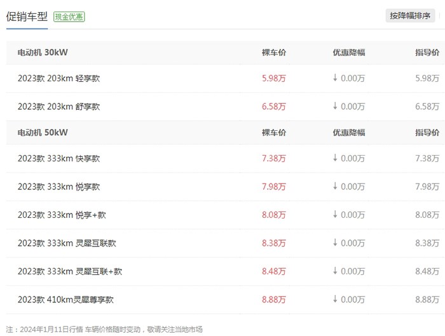This screenshot has height=336, width=445.
Task: Click the green 现金优惠 badge
Action: point(69,17)
